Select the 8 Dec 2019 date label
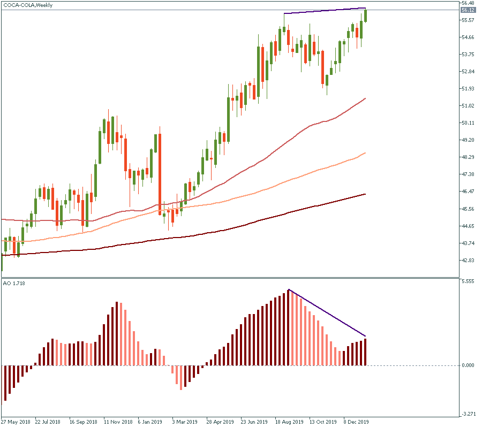The image size is (482, 428). (x=357, y=421)
